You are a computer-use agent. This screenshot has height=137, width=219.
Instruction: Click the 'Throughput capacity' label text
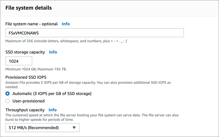click(x=25, y=110)
